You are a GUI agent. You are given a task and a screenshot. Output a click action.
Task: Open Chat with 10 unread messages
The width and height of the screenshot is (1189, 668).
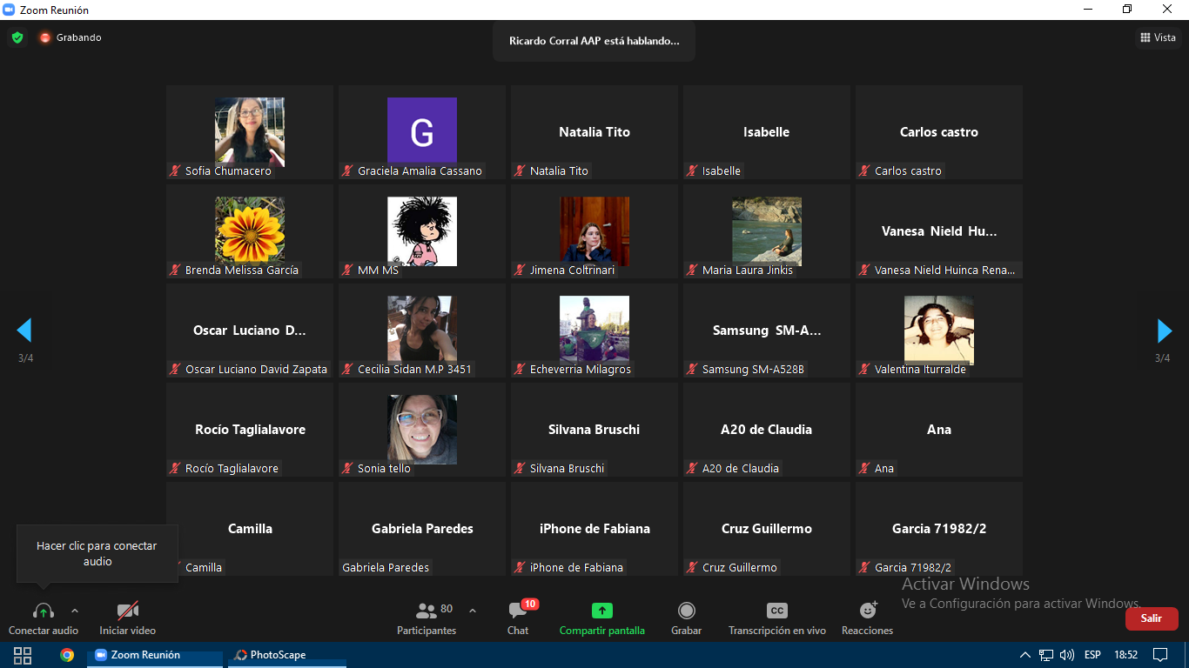click(x=518, y=618)
